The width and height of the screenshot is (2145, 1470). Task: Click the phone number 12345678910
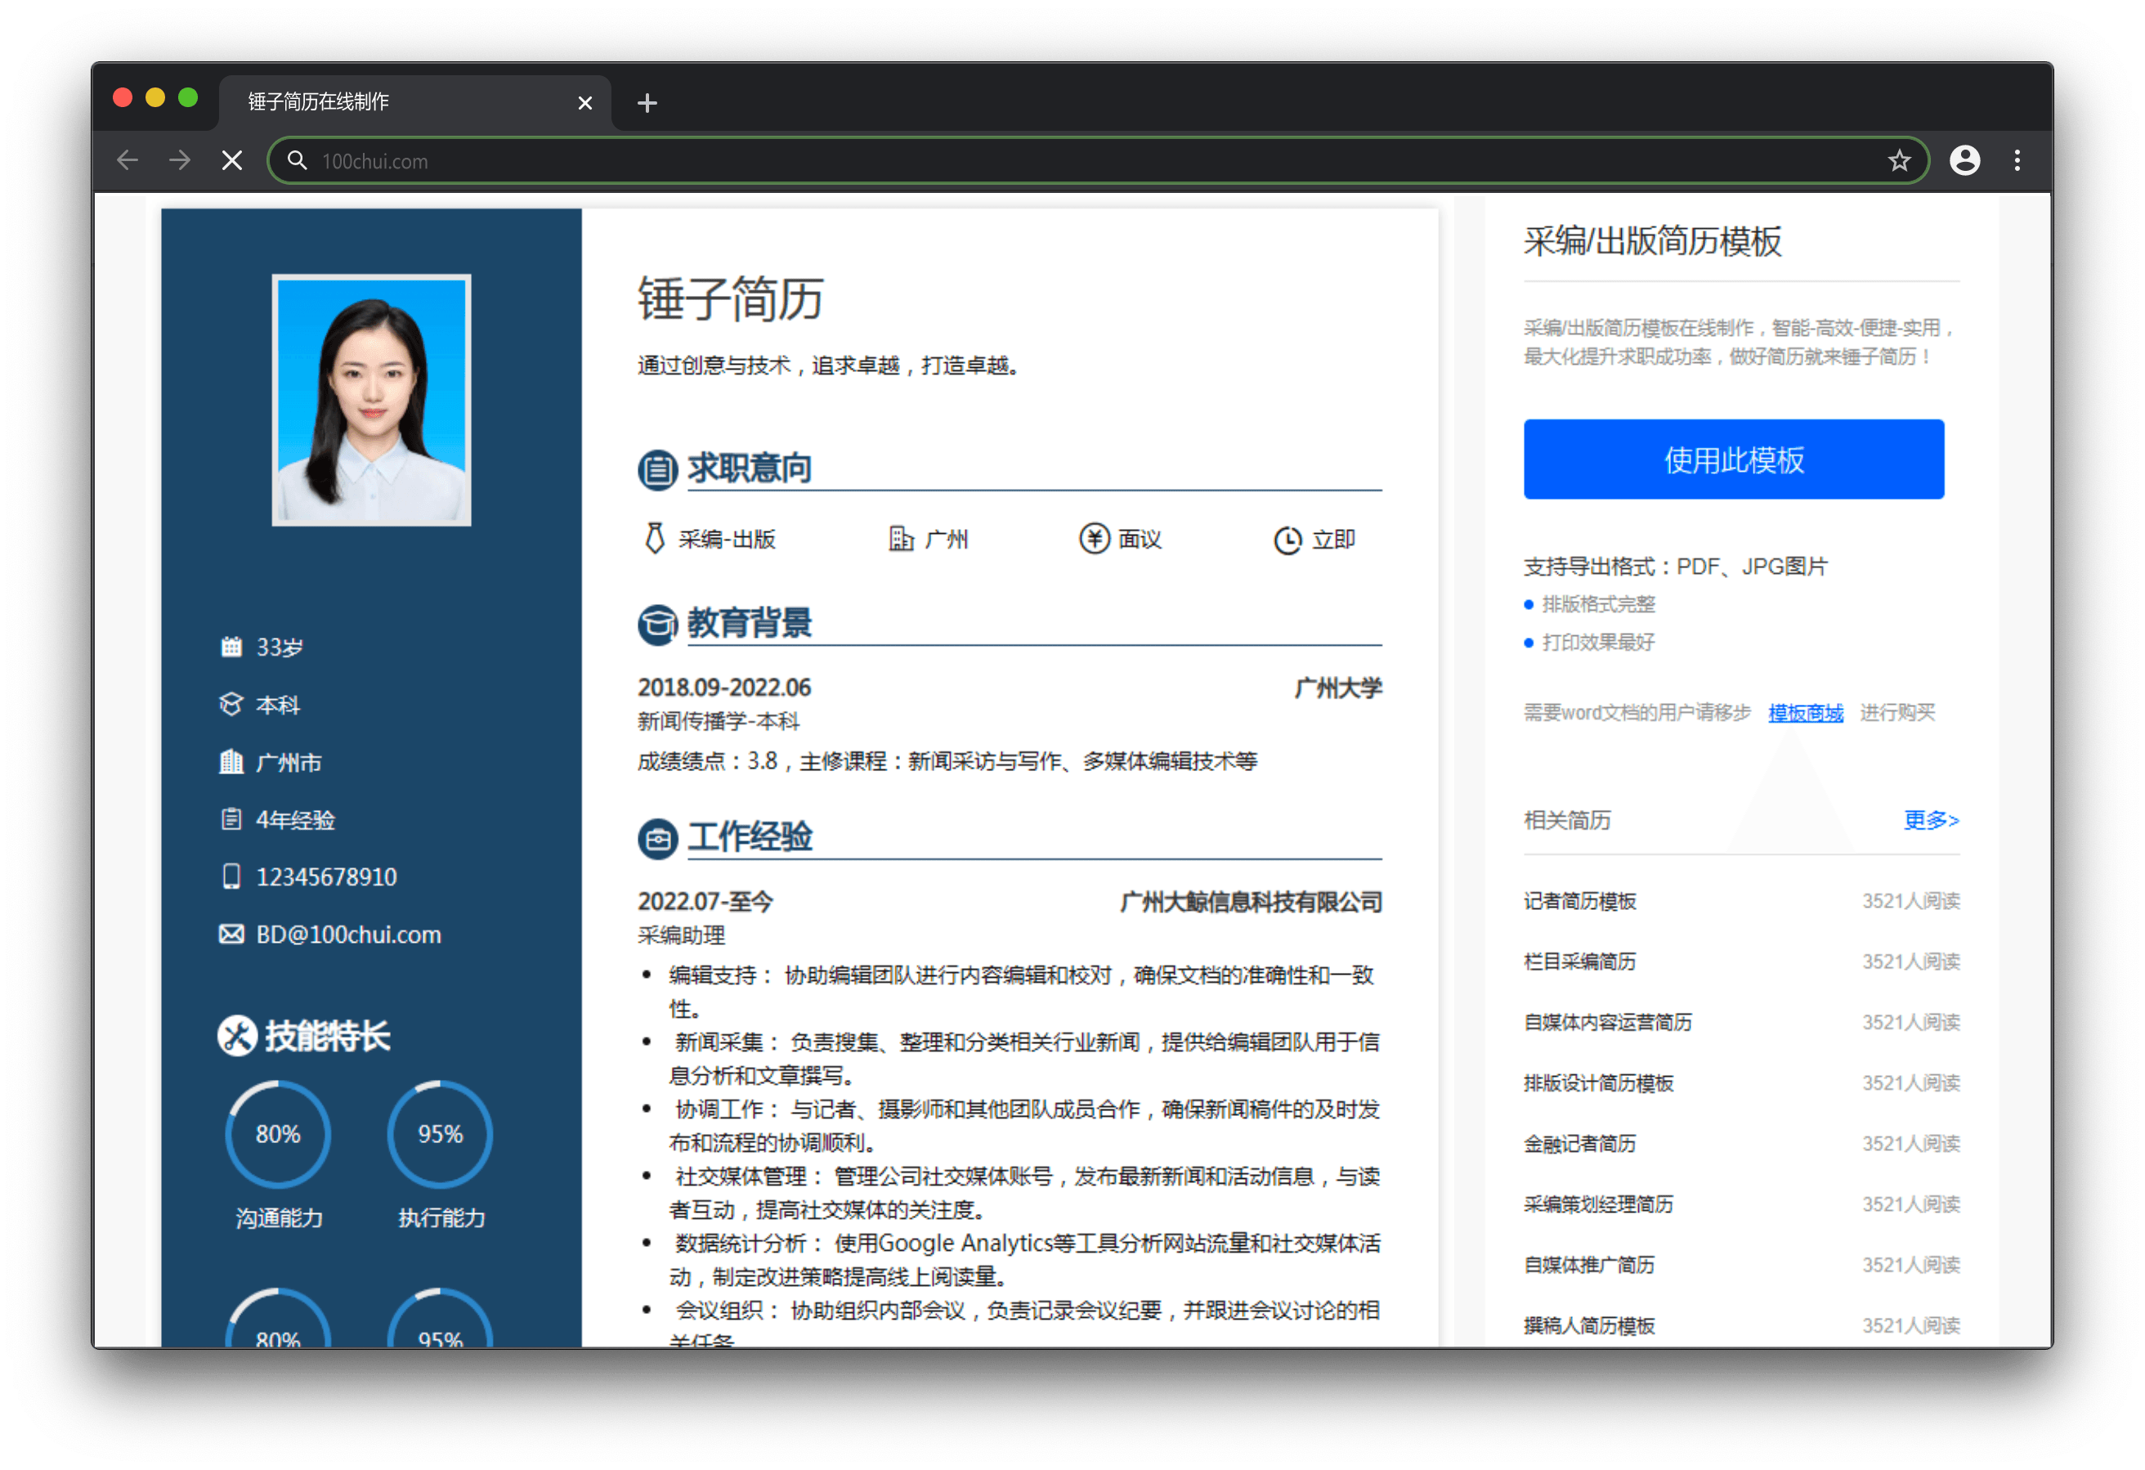coord(326,876)
